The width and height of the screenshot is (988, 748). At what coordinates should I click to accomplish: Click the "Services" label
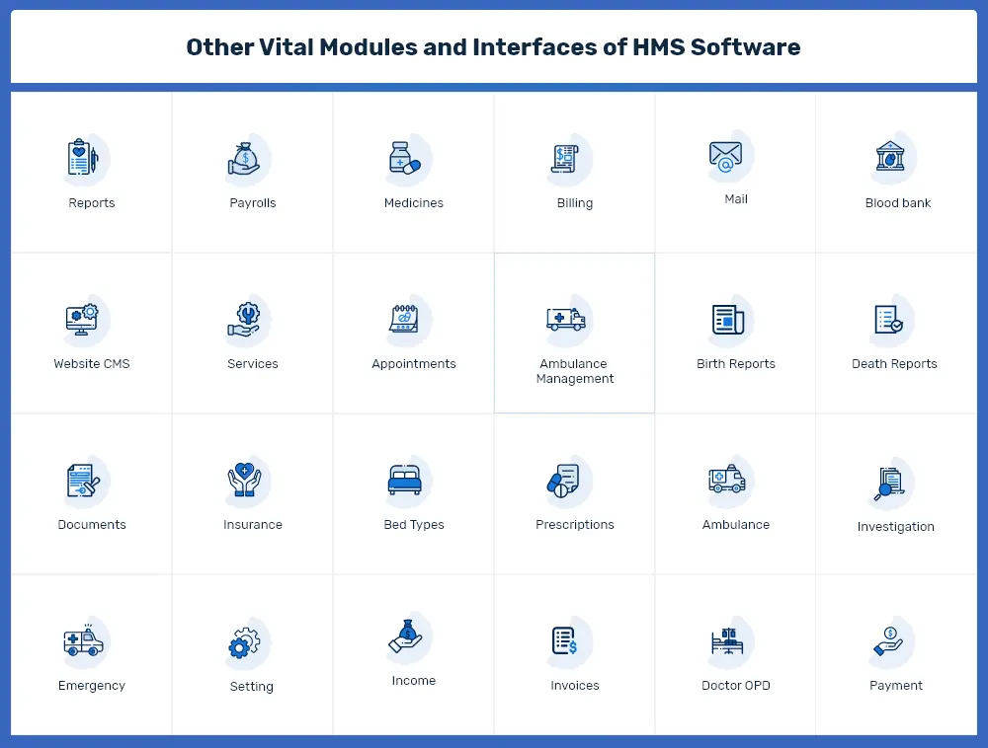(x=253, y=363)
